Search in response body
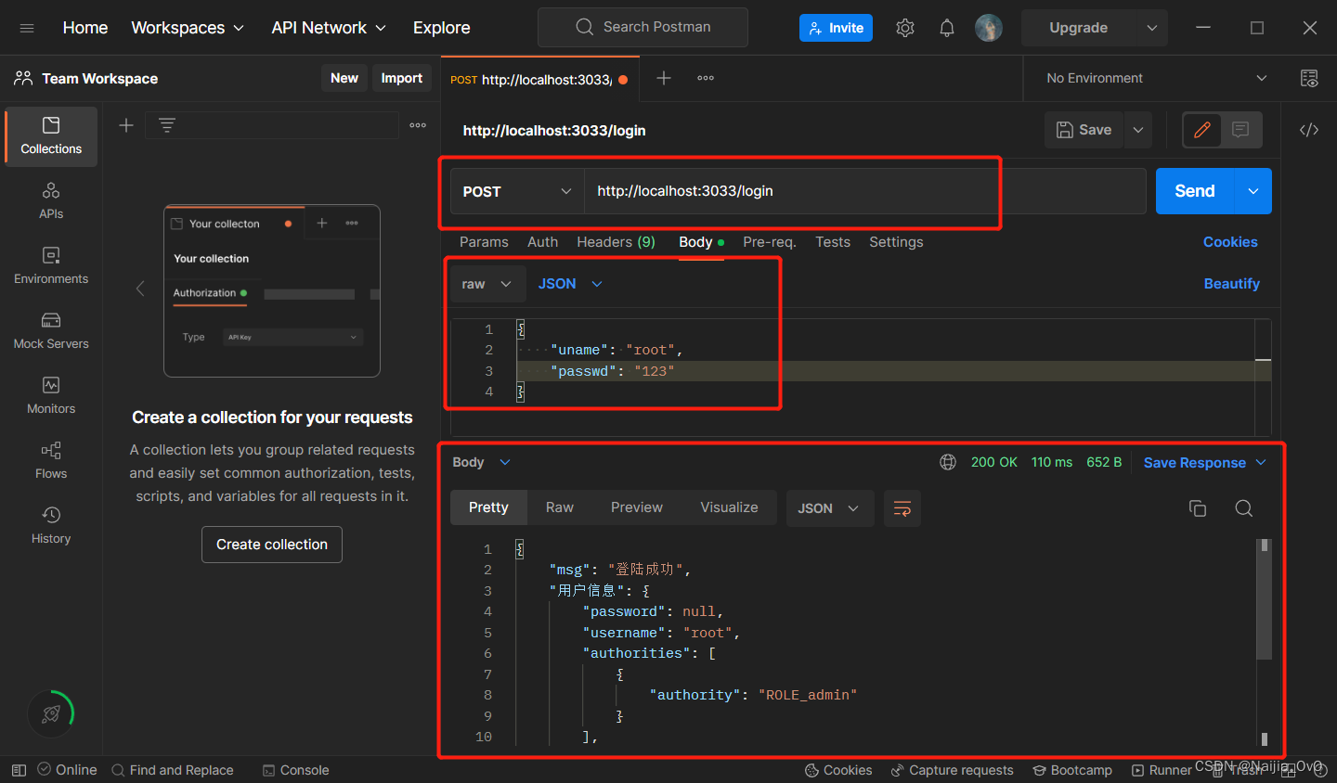 pos(1244,508)
